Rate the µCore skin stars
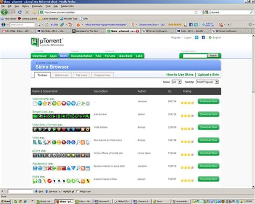255x204 pixels. tap(187, 154)
